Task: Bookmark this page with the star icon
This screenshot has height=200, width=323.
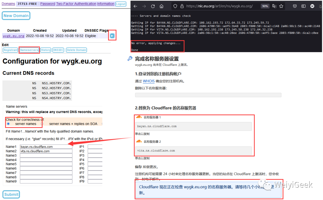Action: pos(281,6)
